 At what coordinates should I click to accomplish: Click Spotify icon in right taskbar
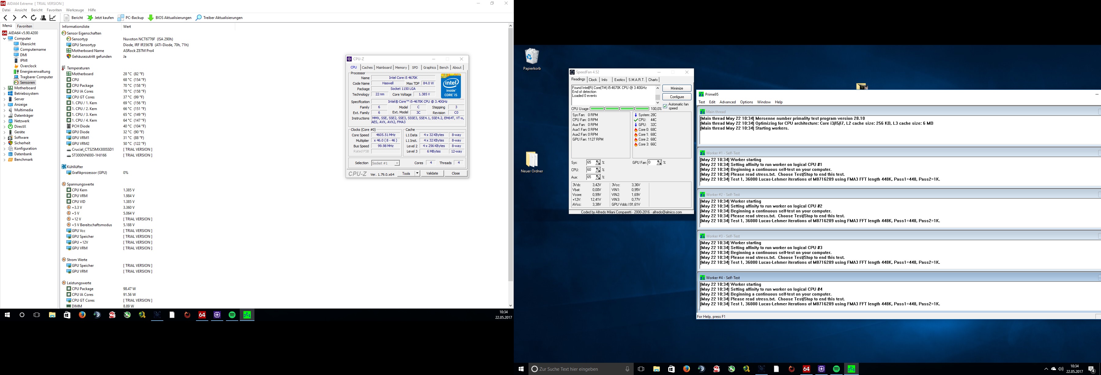(x=836, y=369)
